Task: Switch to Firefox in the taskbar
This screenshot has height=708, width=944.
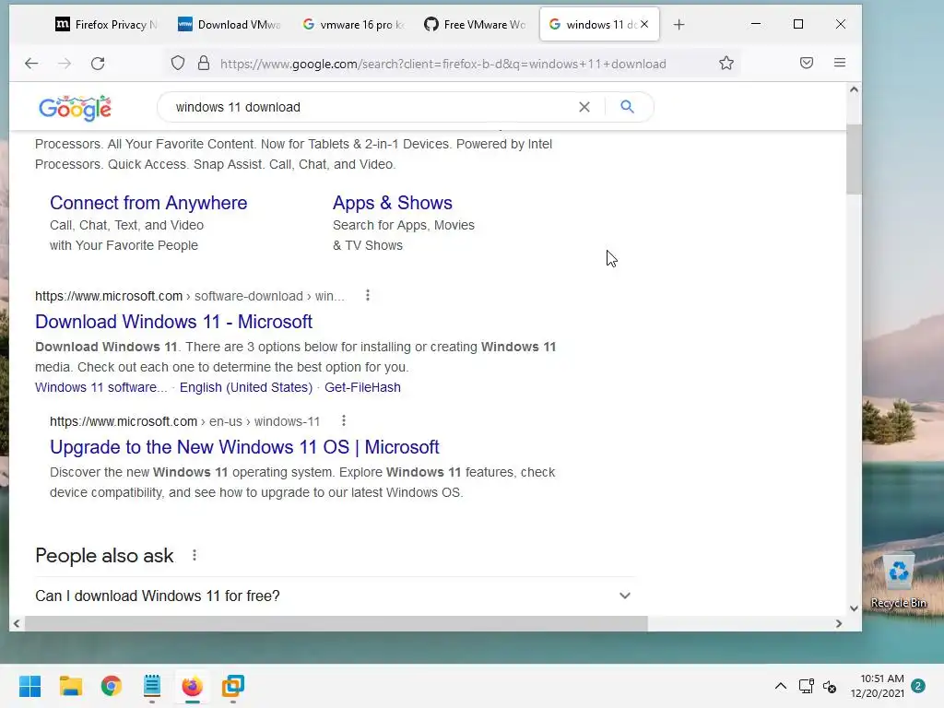Action: (192, 686)
